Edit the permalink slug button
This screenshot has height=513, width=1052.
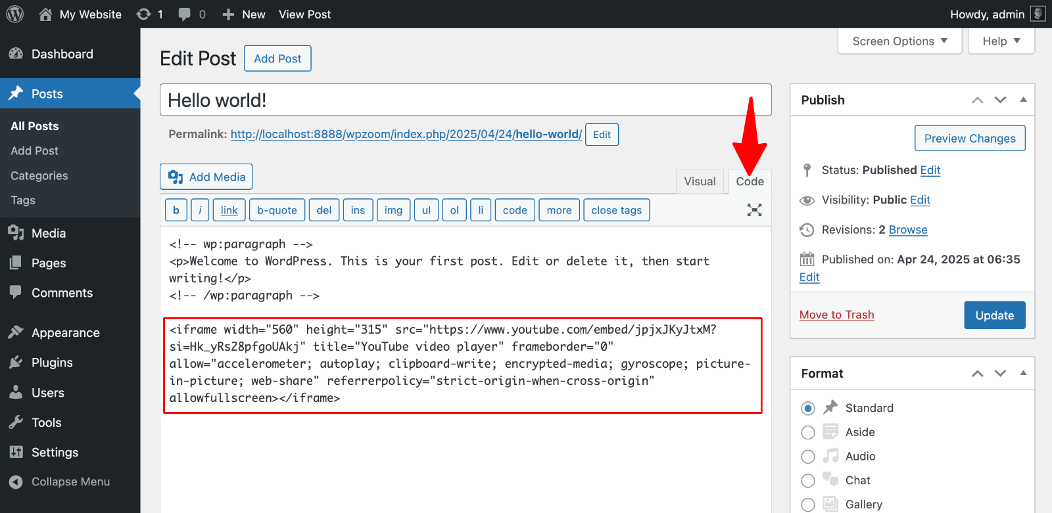602,135
